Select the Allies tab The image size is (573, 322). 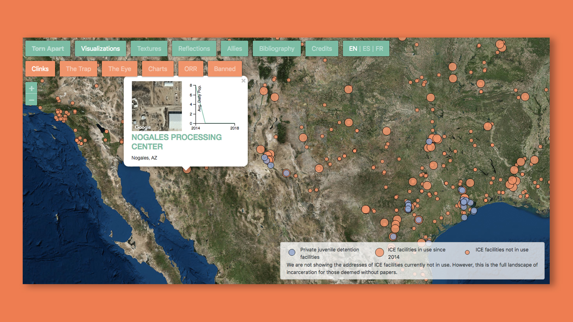235,49
